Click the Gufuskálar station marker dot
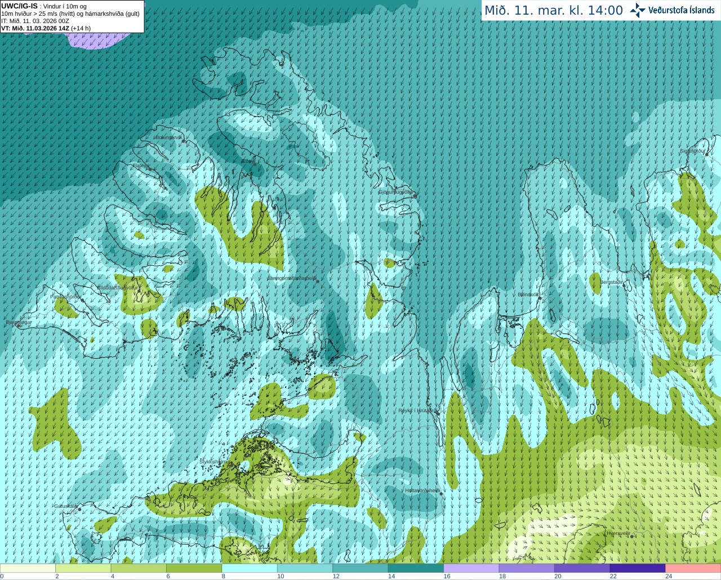This screenshot has height=580, width=721. click(x=79, y=510)
